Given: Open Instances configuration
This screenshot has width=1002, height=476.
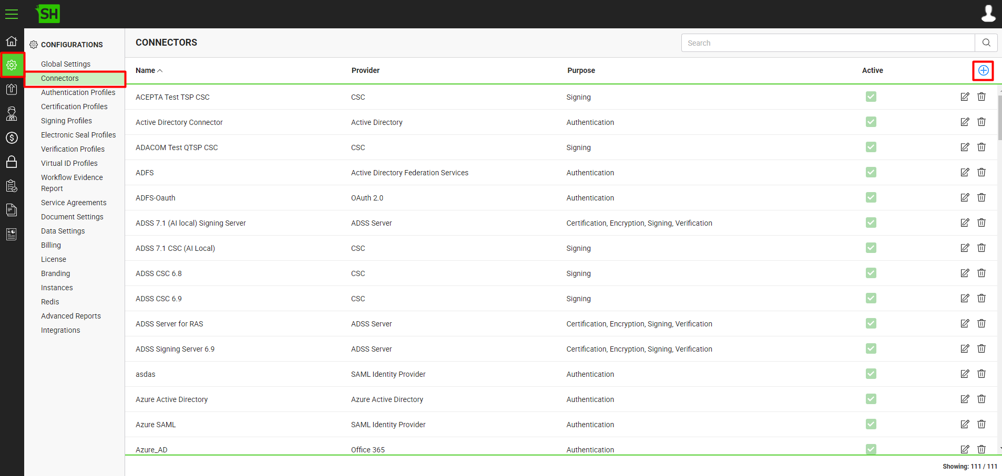Looking at the screenshot, I should [57, 288].
